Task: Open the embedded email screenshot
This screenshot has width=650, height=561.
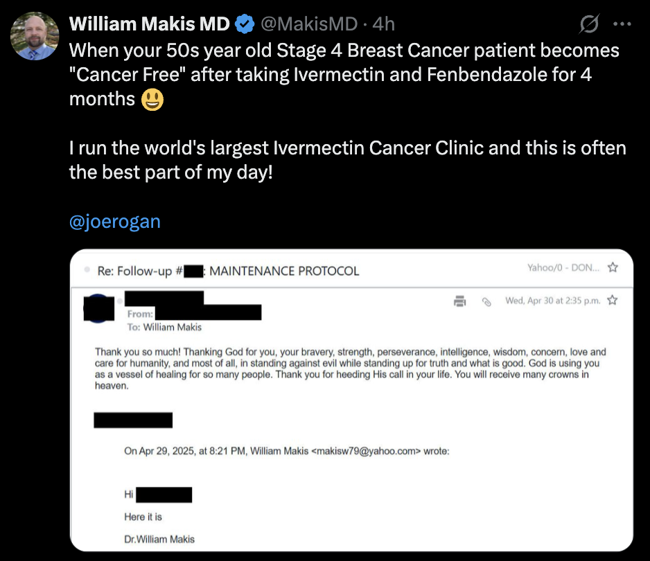Action: point(346,402)
